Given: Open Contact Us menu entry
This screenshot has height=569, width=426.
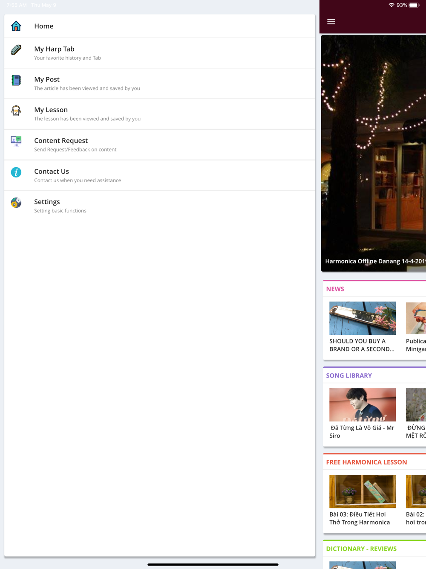Looking at the screenshot, I should pos(160,175).
